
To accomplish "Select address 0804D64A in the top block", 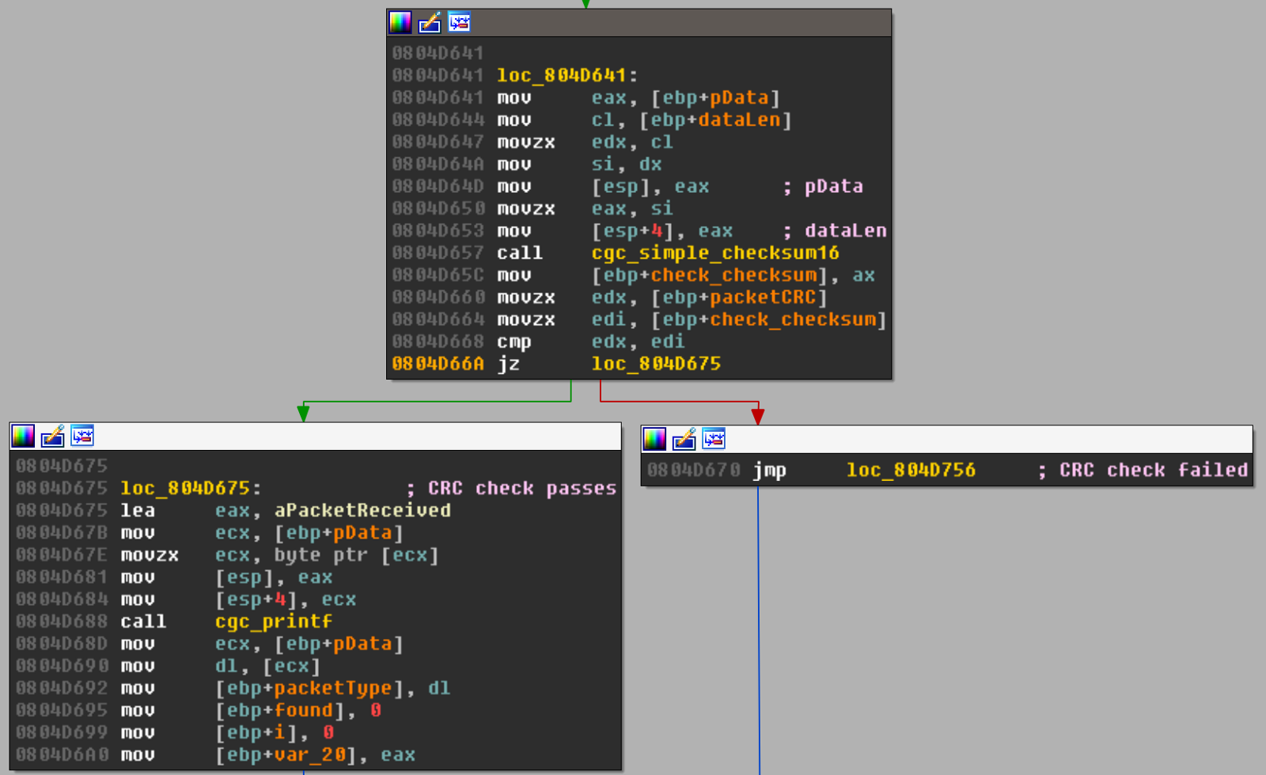I will click(438, 164).
